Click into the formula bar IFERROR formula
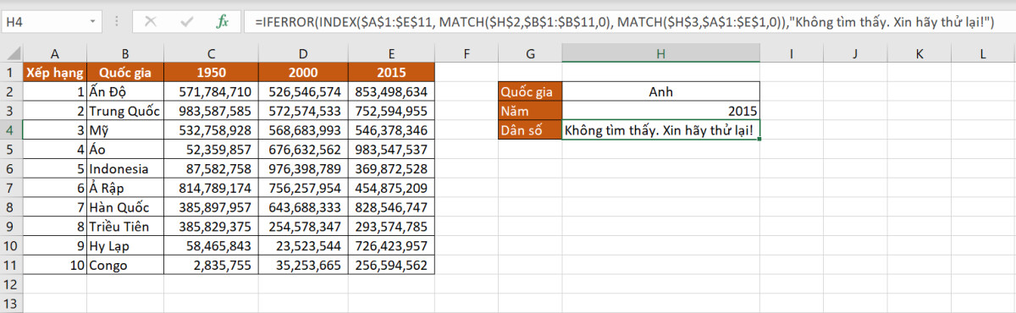The width and height of the screenshot is (1016, 313). [x=624, y=21]
